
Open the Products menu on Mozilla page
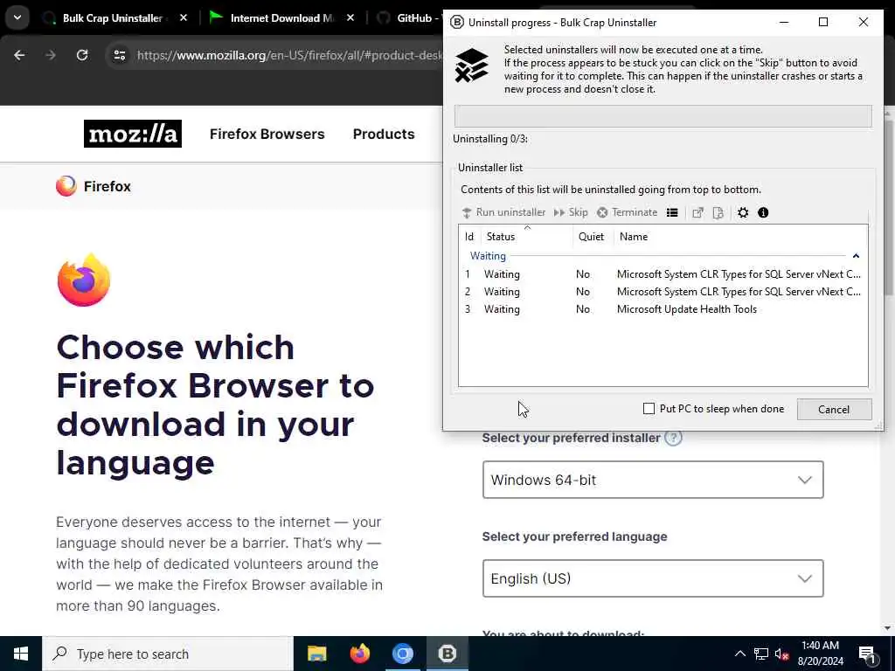pos(384,134)
